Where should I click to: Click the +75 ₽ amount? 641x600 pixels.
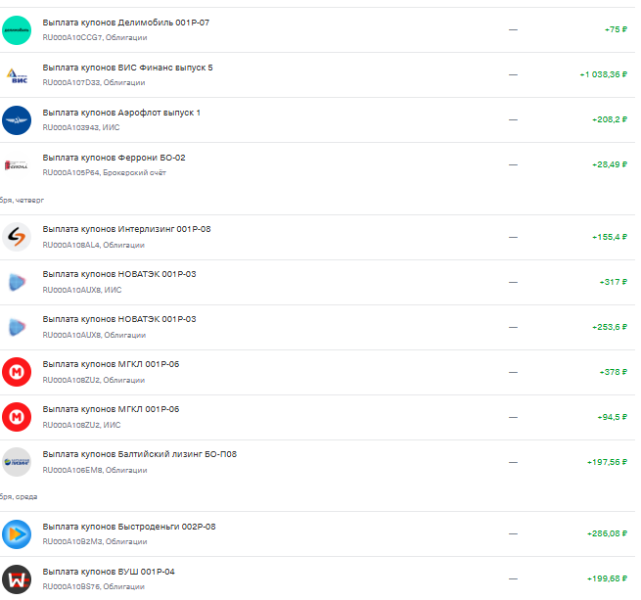[616, 29]
